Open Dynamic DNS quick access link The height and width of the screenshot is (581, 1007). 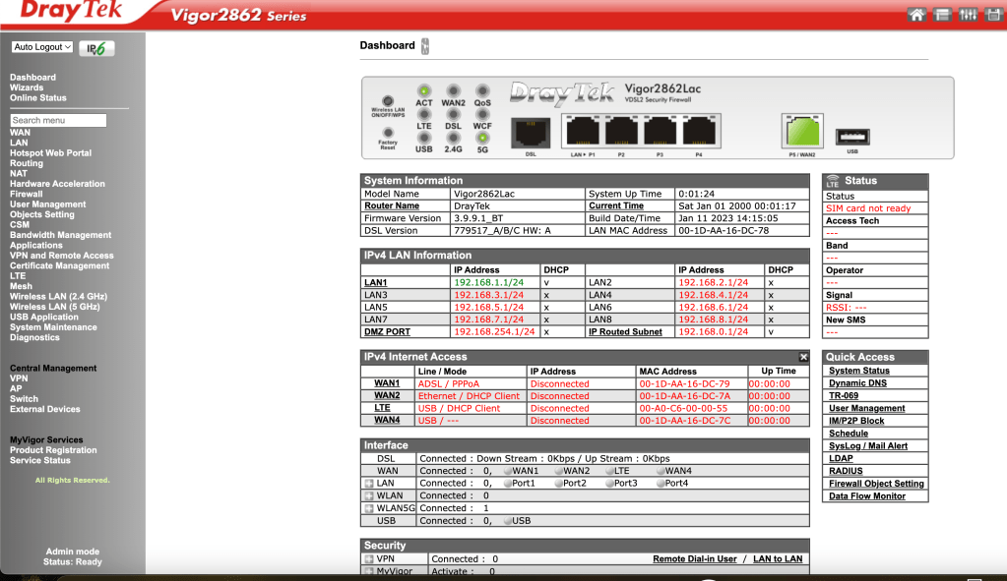858,382
